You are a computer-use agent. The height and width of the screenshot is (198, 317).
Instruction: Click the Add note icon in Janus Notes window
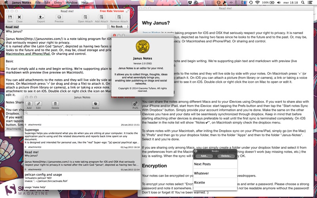tap(29, 104)
